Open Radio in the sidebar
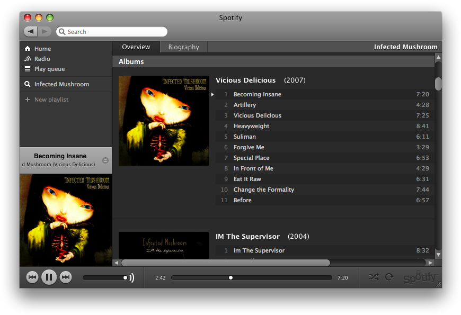Image resolution: width=461 pixels, height=315 pixels. point(42,59)
